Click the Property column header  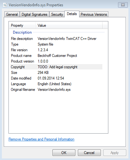(x=22, y=25)
